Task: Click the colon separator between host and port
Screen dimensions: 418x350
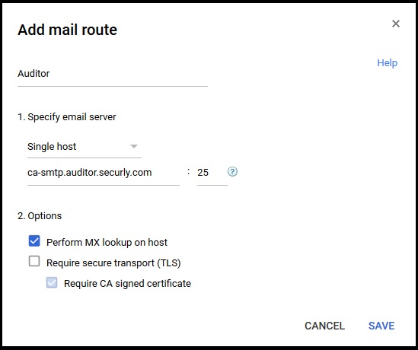Action: point(189,172)
